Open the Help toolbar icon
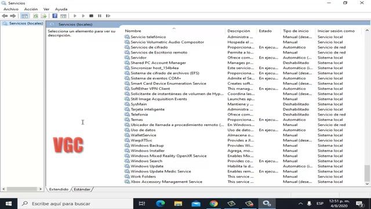 [x=55, y=16]
